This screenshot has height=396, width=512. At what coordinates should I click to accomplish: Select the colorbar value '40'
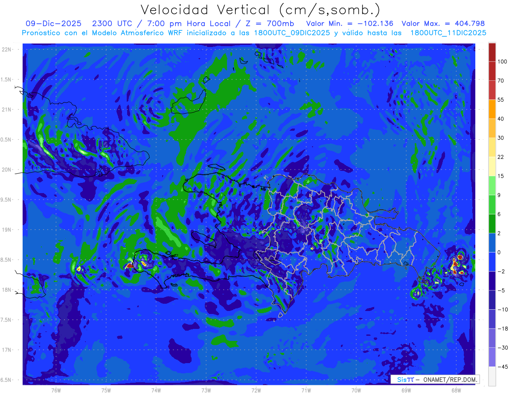(501, 119)
